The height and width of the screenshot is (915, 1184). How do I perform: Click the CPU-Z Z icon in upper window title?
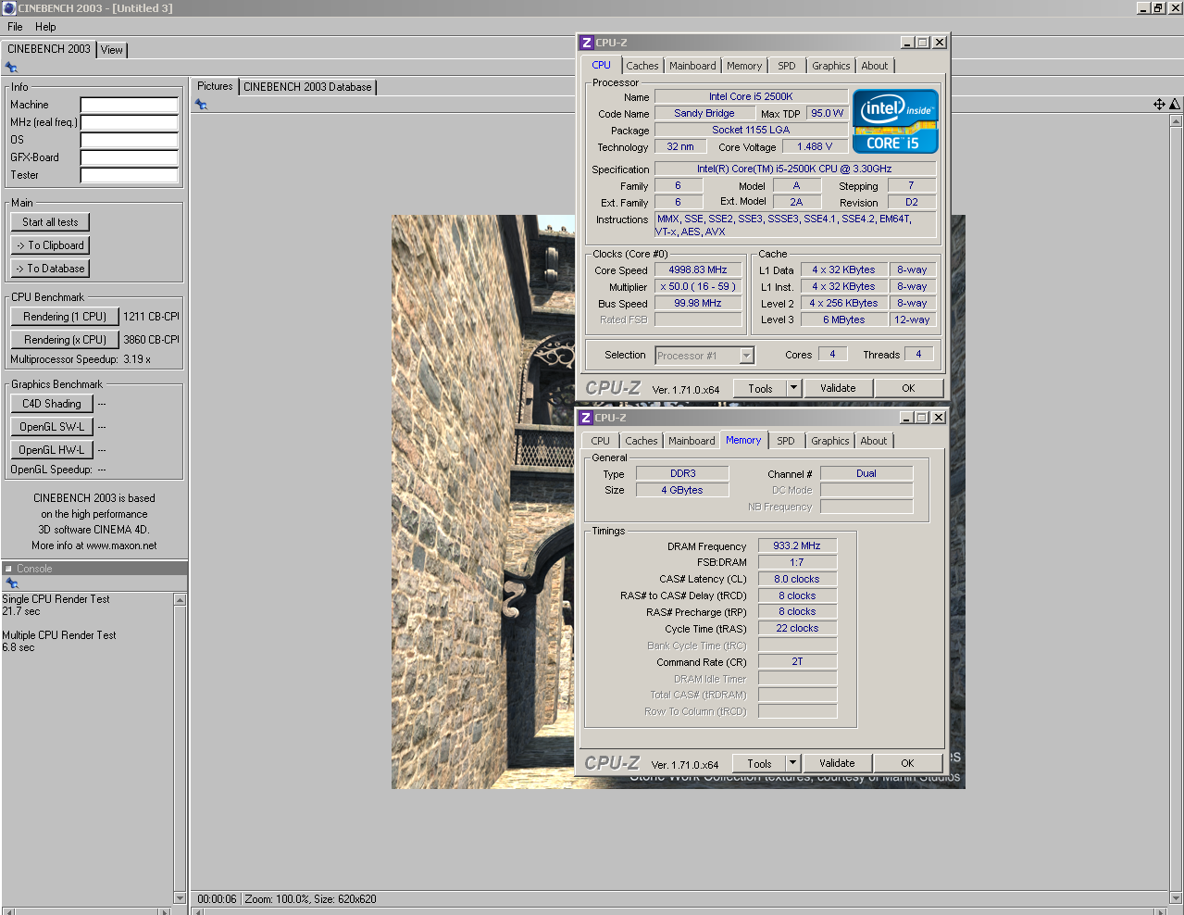pos(586,43)
